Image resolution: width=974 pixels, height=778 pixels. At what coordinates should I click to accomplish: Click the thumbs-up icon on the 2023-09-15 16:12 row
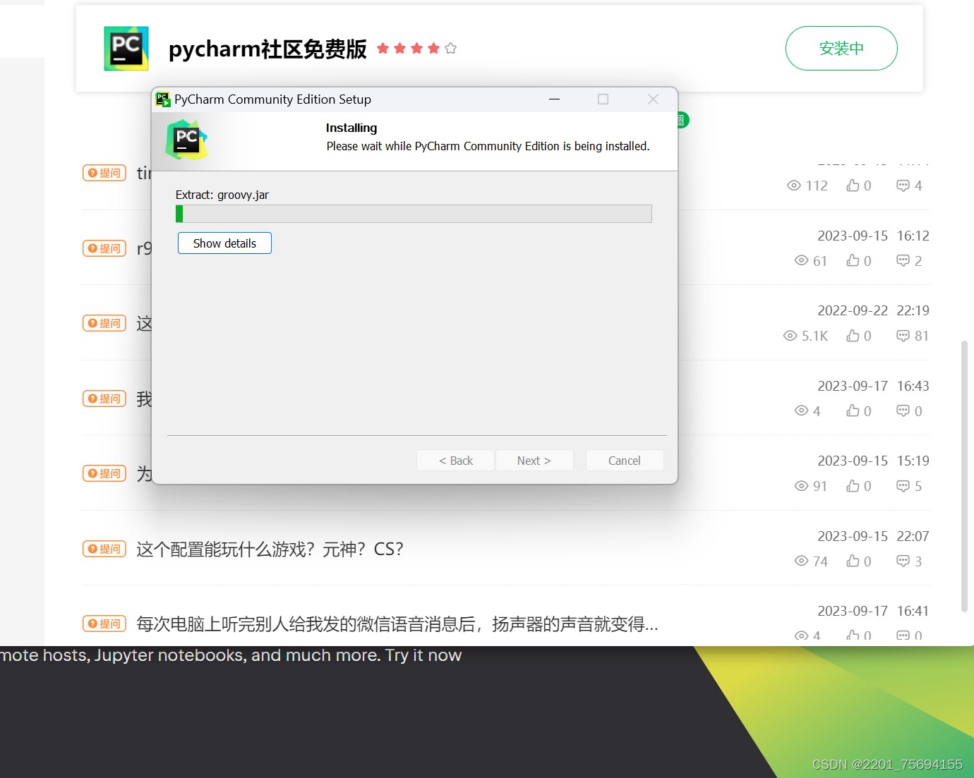pos(853,260)
